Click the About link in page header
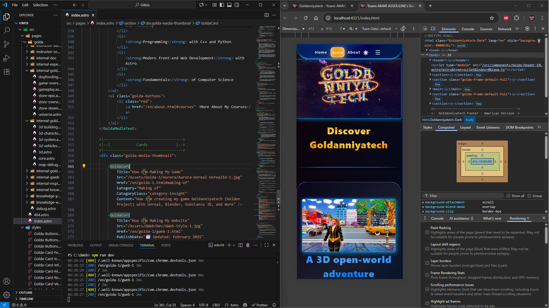This screenshot has height=308, width=549. [353, 52]
